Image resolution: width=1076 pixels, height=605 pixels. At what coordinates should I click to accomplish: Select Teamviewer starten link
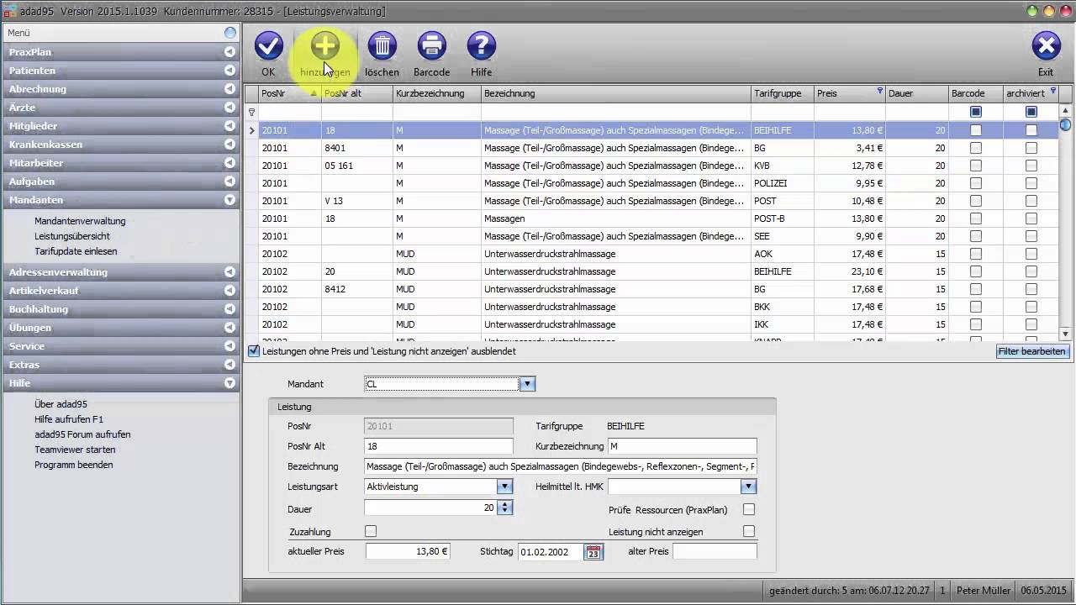coord(75,450)
